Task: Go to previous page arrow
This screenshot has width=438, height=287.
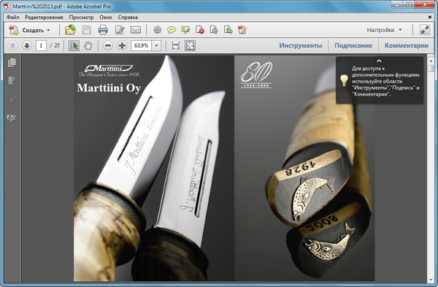Action: [12, 45]
